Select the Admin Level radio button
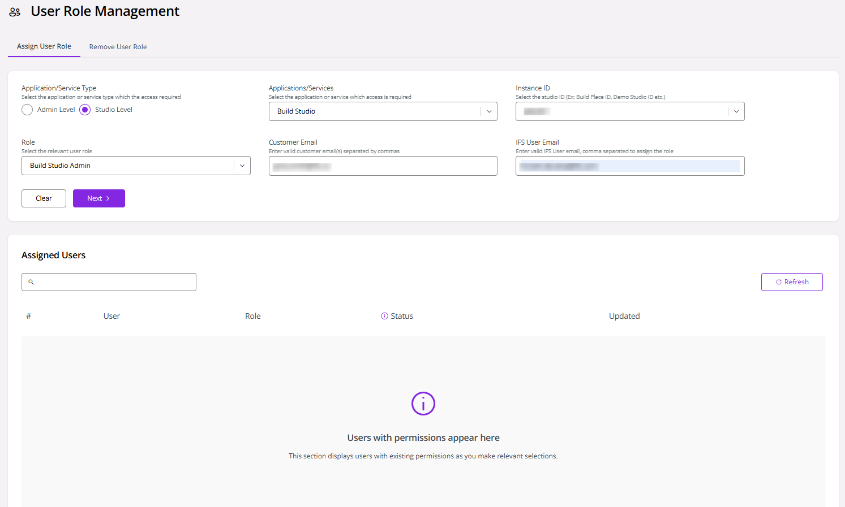The width and height of the screenshot is (845, 507). pos(27,110)
